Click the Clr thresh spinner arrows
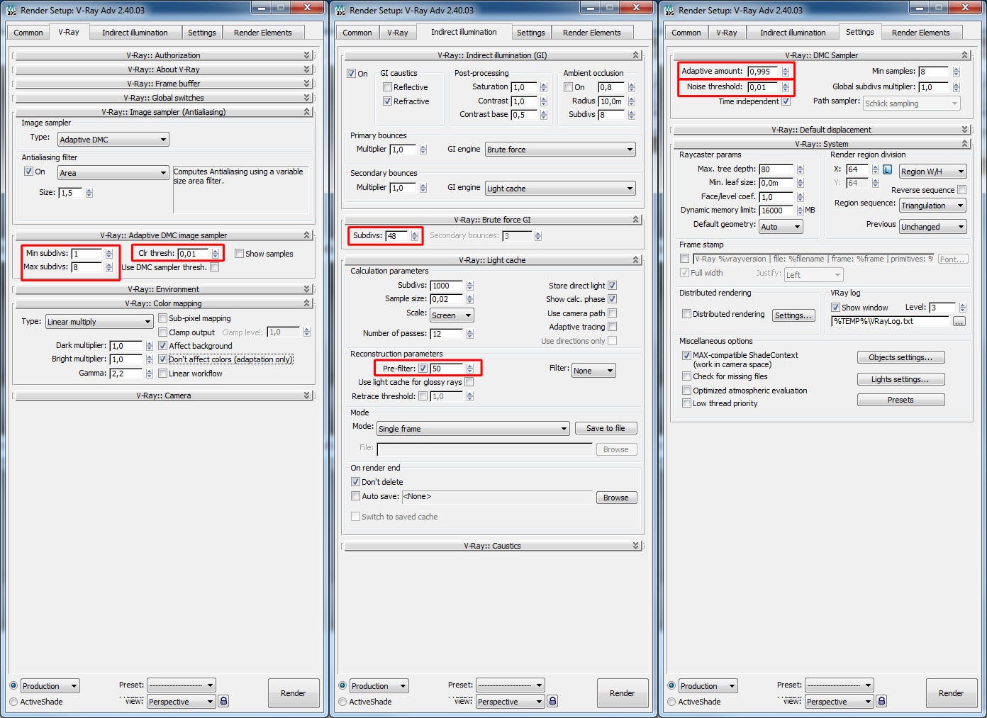Image resolution: width=987 pixels, height=718 pixels. pyautogui.click(x=215, y=254)
